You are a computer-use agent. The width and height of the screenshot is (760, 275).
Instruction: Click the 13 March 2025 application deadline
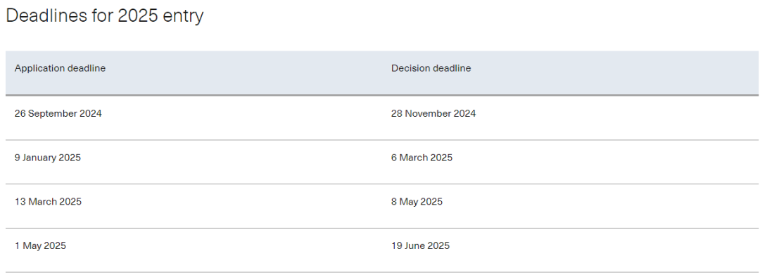pyautogui.click(x=48, y=202)
